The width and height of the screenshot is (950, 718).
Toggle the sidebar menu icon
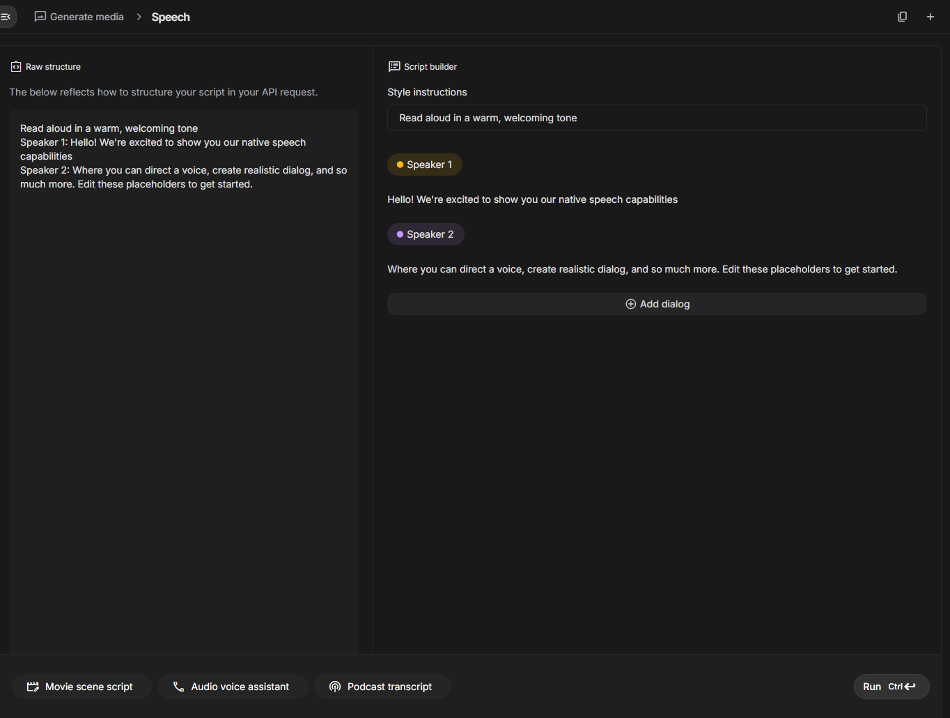(6, 17)
